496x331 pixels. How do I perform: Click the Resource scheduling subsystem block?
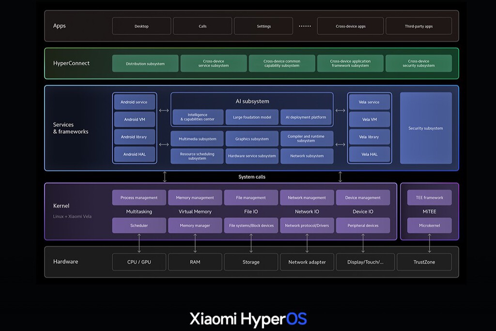[x=197, y=156]
